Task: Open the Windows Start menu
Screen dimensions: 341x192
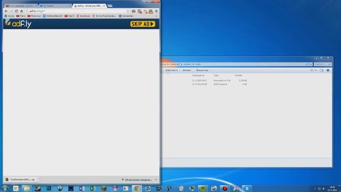Action: pyautogui.click(x=5, y=188)
